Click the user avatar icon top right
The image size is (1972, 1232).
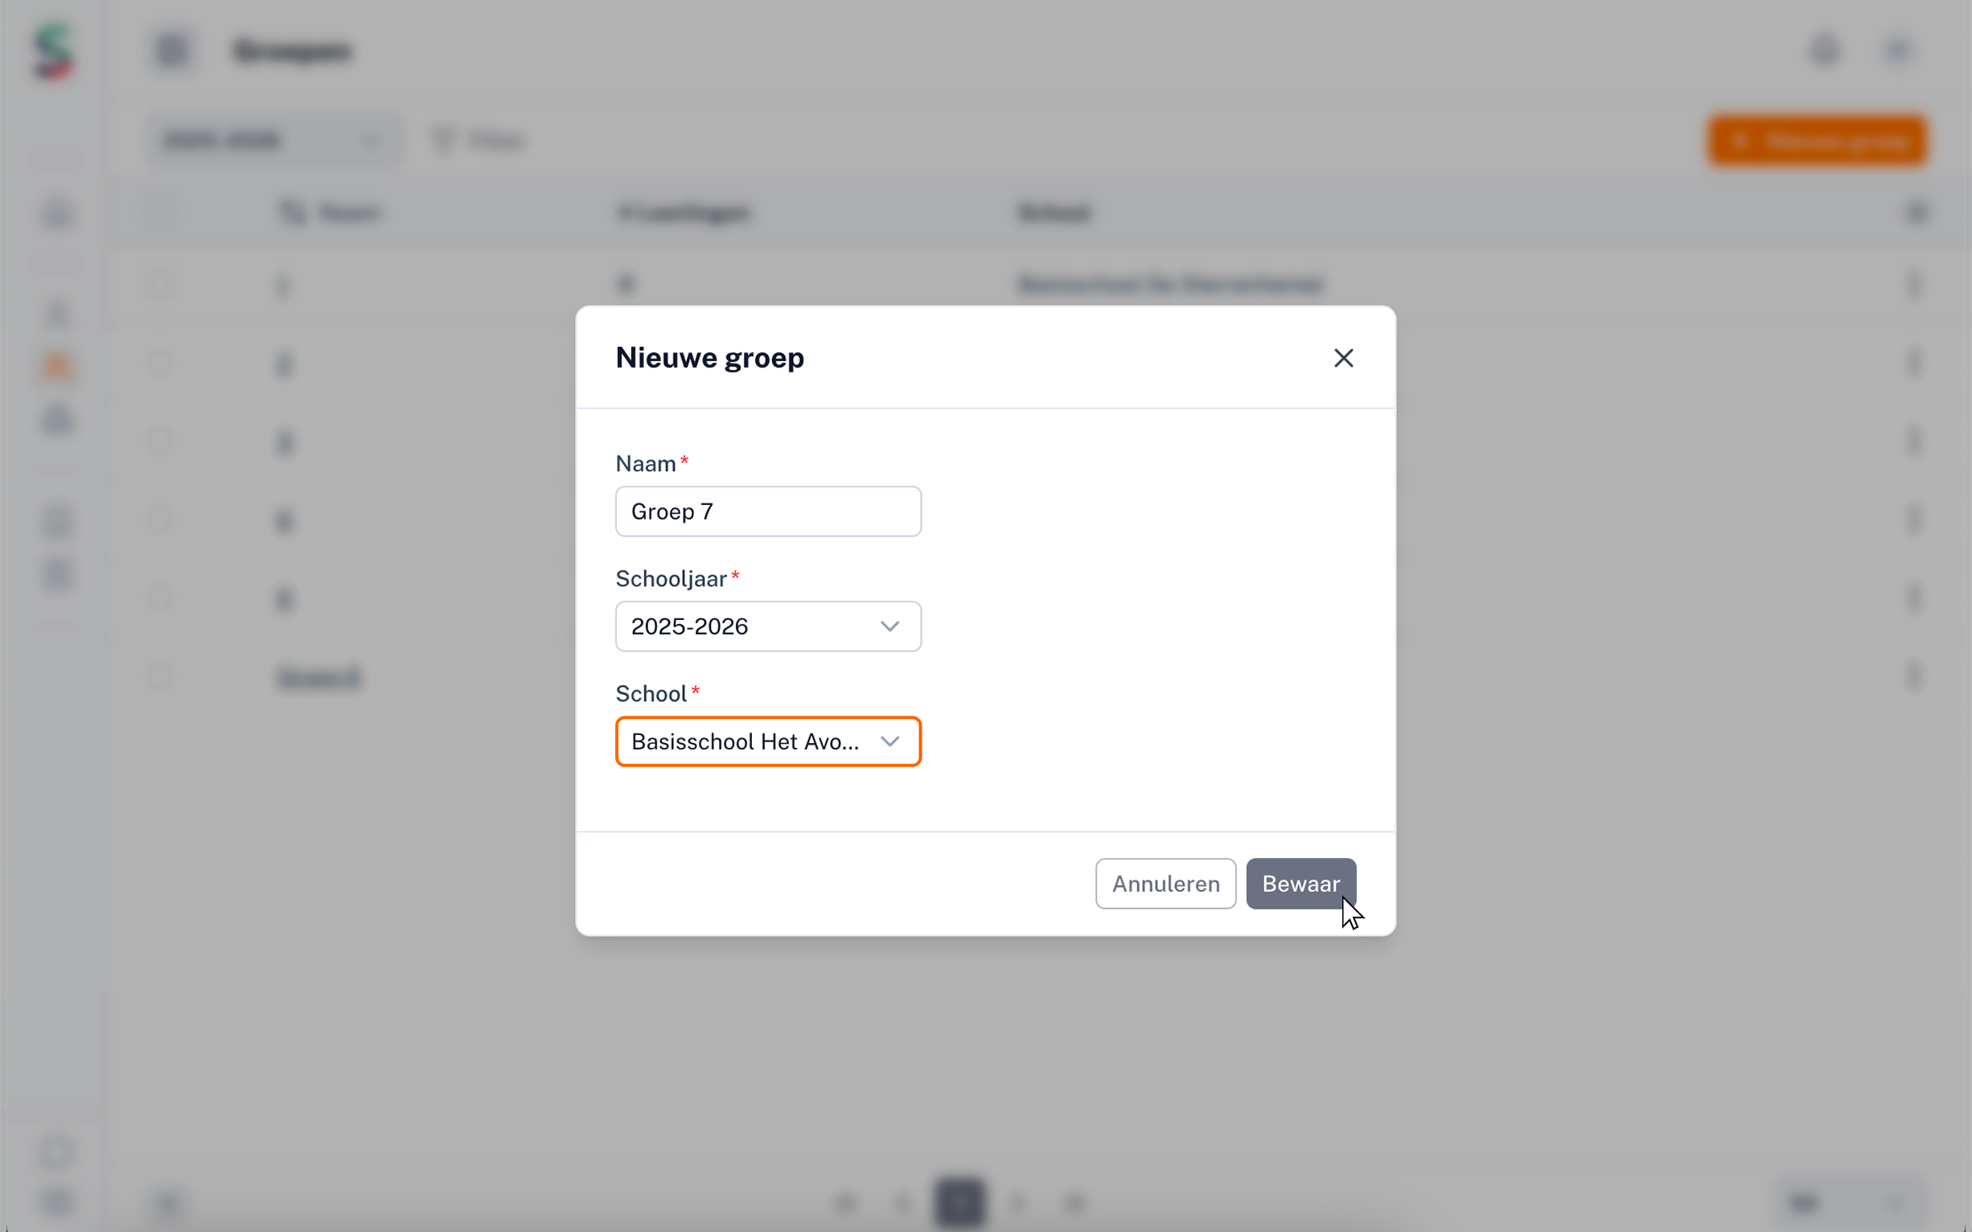click(1898, 51)
